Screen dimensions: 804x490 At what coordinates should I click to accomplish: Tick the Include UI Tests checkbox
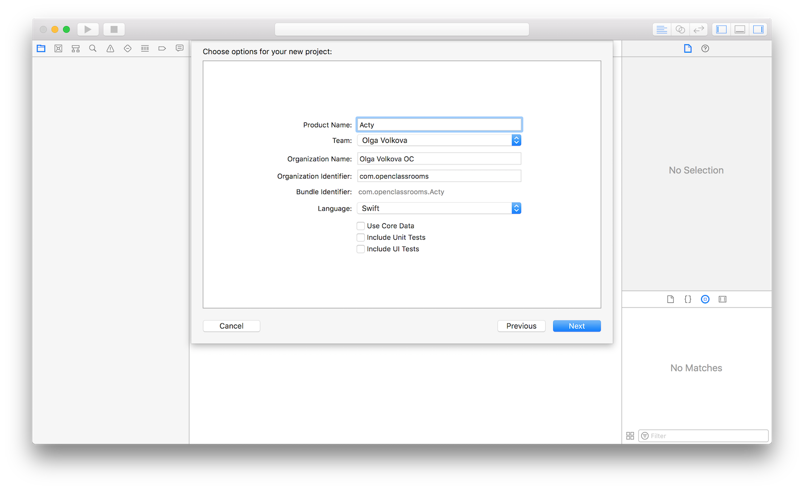[361, 249]
